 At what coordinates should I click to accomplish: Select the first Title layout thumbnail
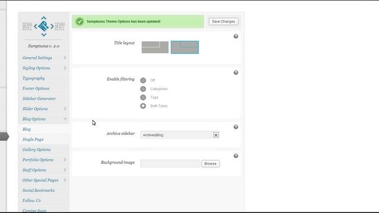pyautogui.click(x=155, y=47)
